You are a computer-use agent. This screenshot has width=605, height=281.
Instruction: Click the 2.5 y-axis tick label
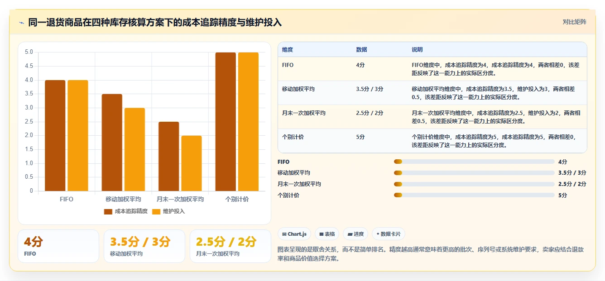[x=29, y=122]
